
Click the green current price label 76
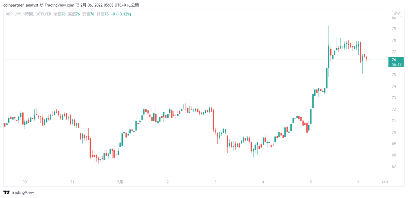click(394, 60)
